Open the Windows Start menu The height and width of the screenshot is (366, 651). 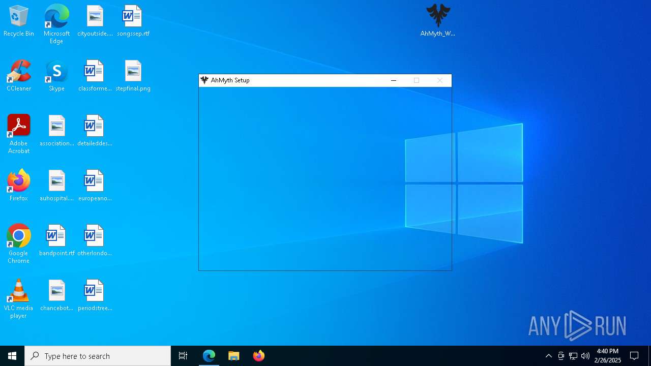tap(12, 356)
